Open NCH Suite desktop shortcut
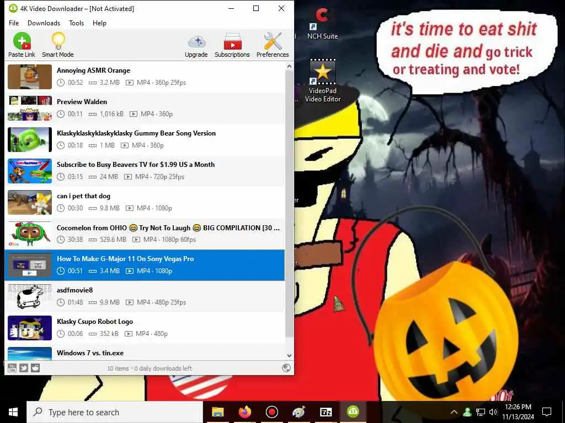 point(322,24)
